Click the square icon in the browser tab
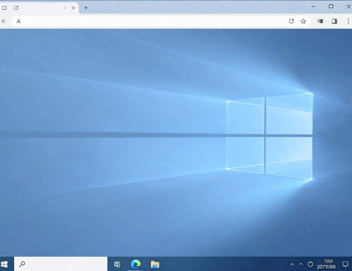 point(4,8)
